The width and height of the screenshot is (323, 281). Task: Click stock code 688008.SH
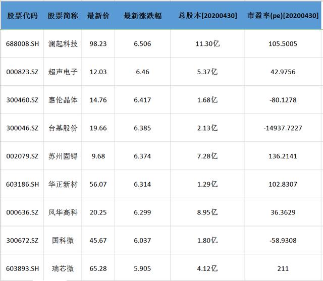point(22,44)
